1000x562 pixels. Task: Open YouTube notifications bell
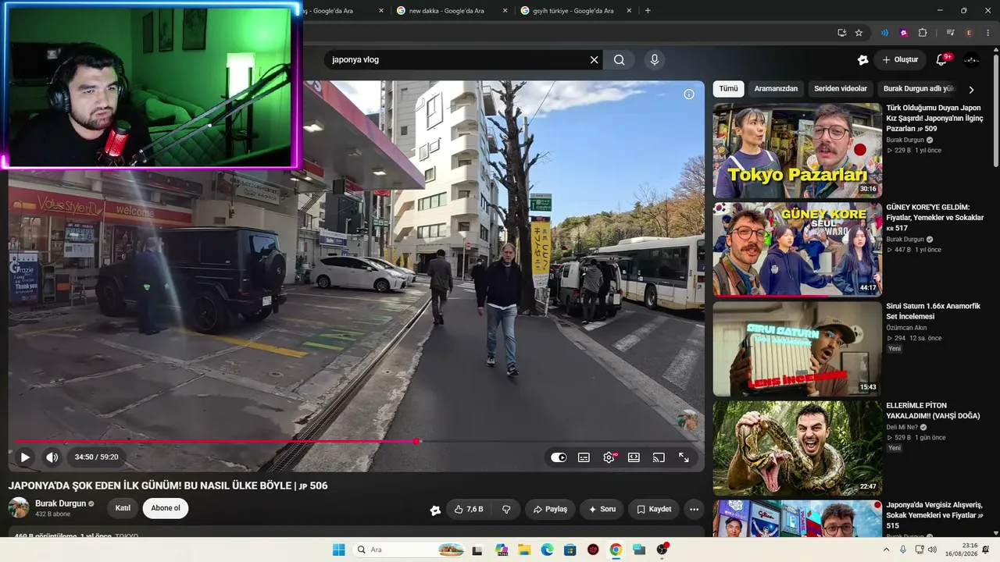point(941,59)
